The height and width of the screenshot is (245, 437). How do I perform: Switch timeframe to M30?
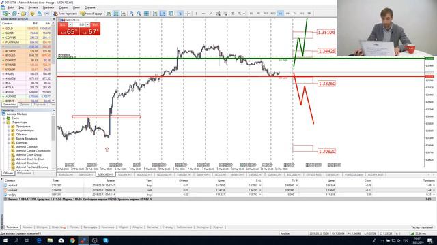(273, 14)
